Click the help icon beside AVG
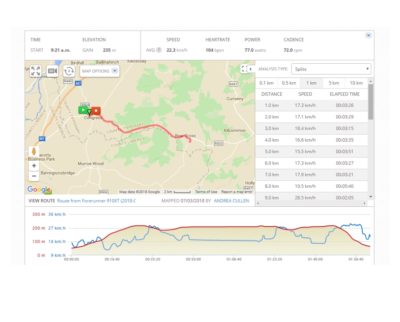Image resolution: width=400 pixels, height=322 pixels. click(159, 50)
